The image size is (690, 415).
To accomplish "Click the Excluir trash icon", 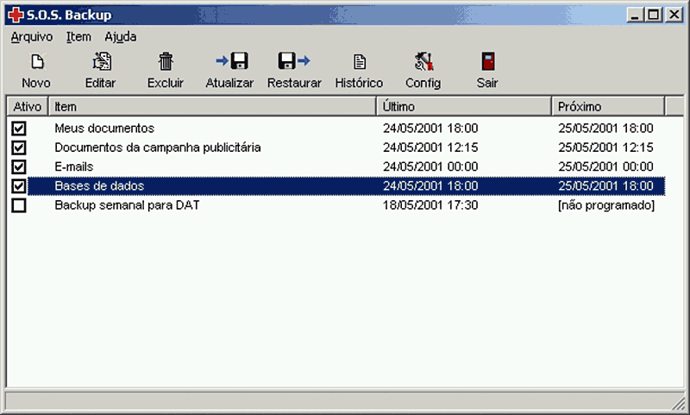I will point(166,61).
